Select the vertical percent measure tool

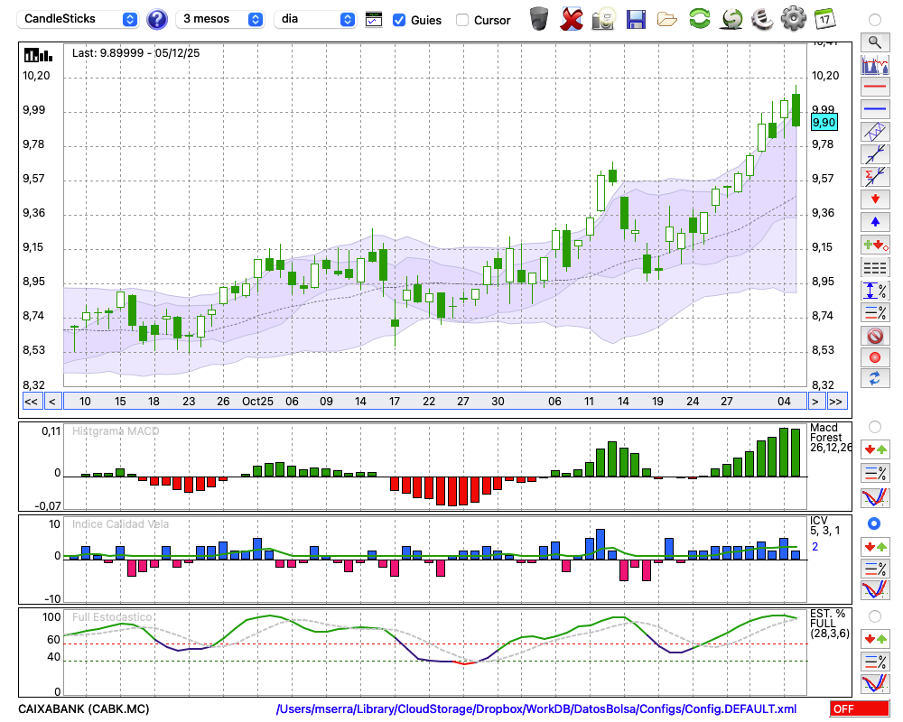(875, 291)
